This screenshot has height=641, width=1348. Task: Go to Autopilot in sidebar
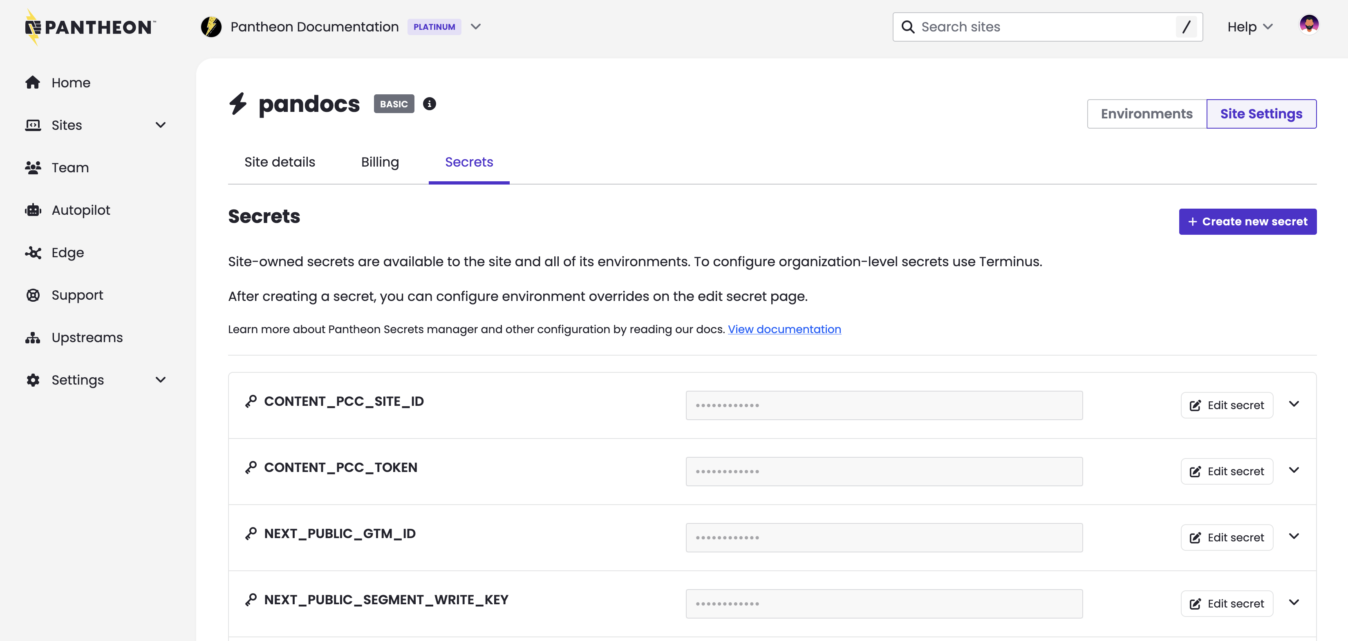[x=81, y=210]
